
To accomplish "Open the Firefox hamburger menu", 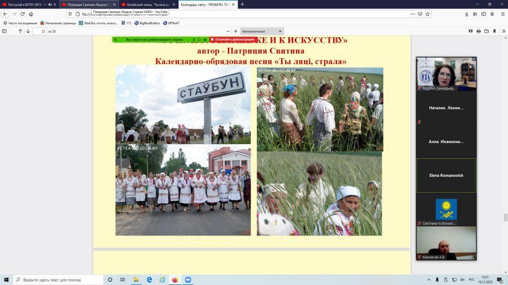I will [503, 14].
